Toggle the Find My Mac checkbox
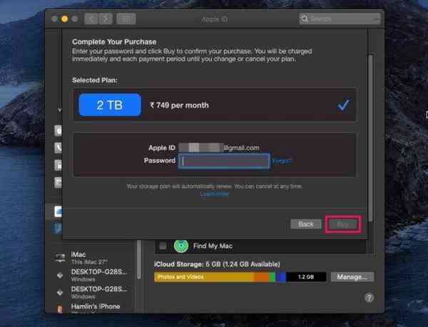The height and width of the screenshot is (327, 428). [163, 246]
